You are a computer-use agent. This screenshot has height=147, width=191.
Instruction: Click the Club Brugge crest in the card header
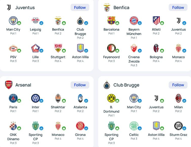pyautogui.click(x=107, y=85)
